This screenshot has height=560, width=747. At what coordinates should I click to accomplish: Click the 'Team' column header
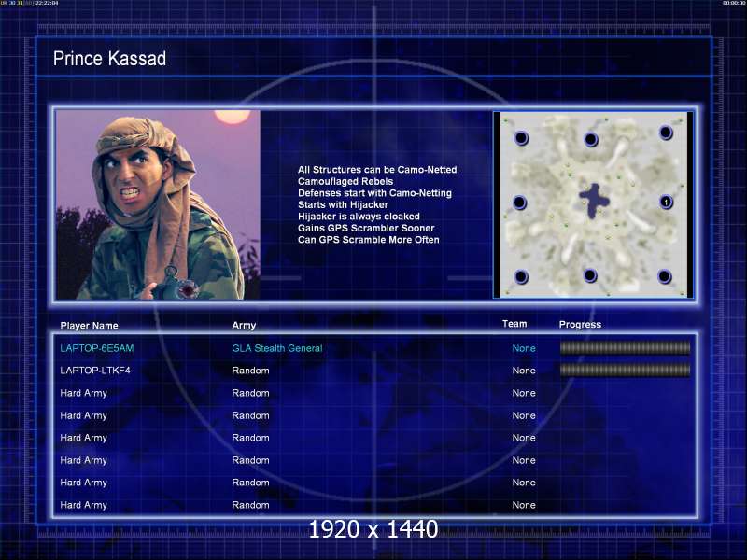514,324
